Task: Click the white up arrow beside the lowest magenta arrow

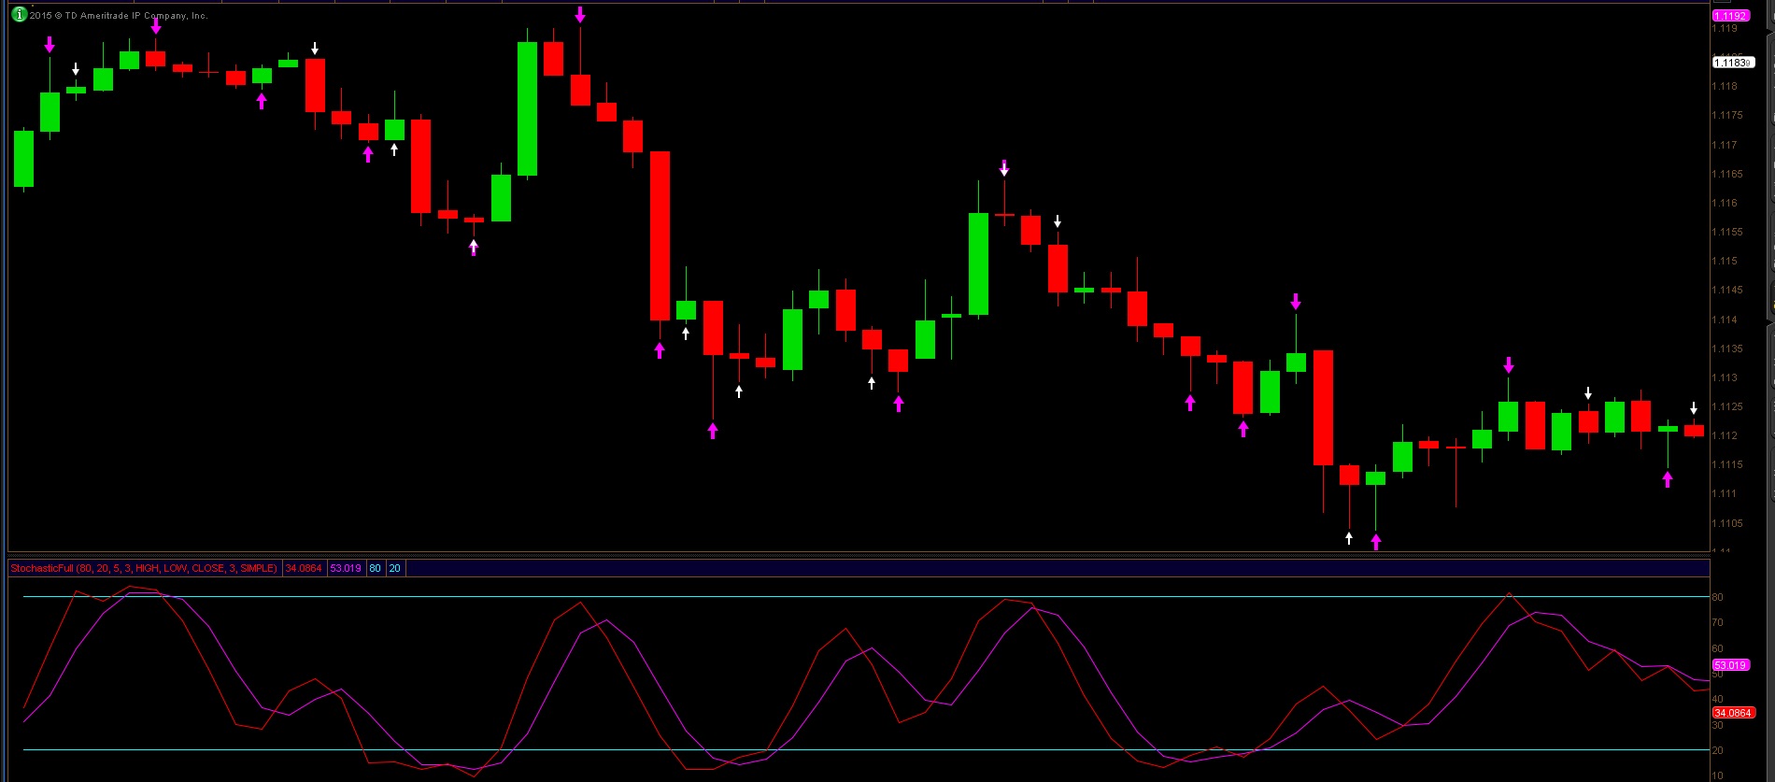Action: [x=1349, y=538]
